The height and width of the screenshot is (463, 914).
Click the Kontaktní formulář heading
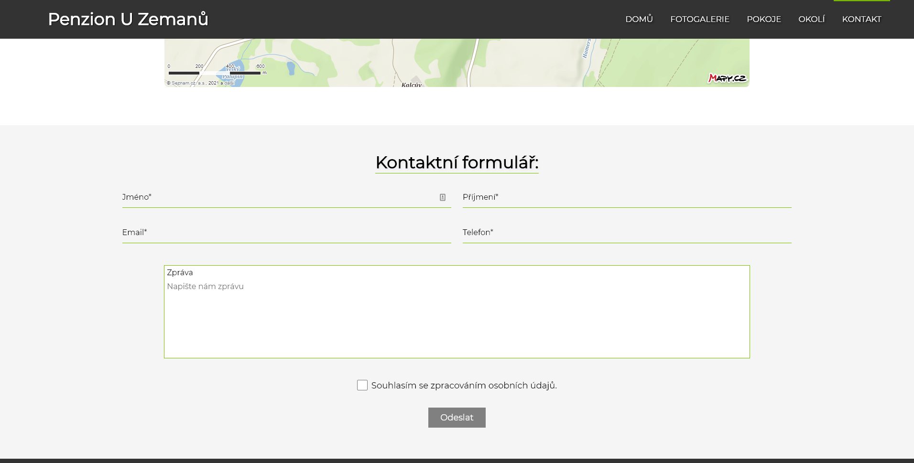(x=457, y=162)
